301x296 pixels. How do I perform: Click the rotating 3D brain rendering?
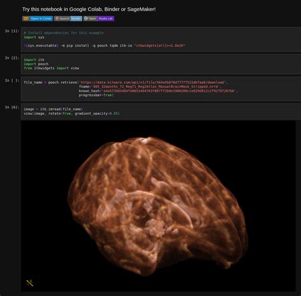pyautogui.click(x=157, y=205)
